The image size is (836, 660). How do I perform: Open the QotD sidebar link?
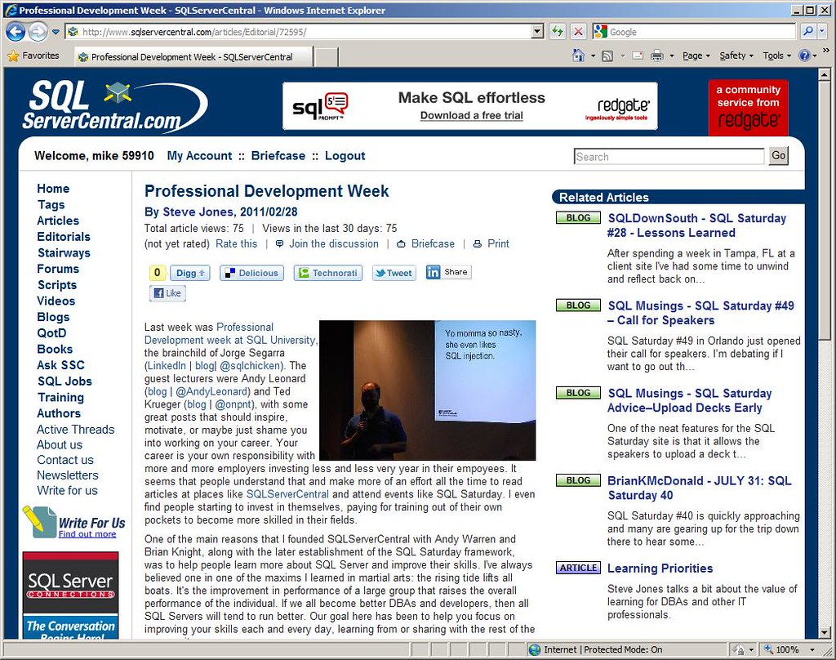point(51,333)
